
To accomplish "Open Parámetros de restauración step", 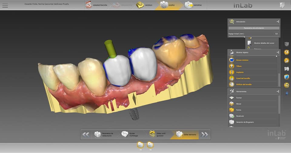I will click(x=104, y=135).
